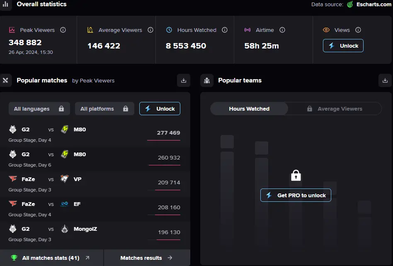The width and height of the screenshot is (393, 266).
Task: Click the 26 Apr, 2024, 15:30 date
Action: point(31,52)
